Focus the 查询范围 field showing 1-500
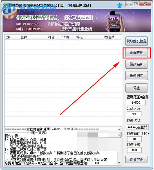 point(136,103)
